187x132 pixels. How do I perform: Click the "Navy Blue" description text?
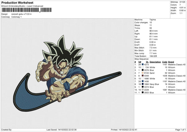click(x=154, y=84)
